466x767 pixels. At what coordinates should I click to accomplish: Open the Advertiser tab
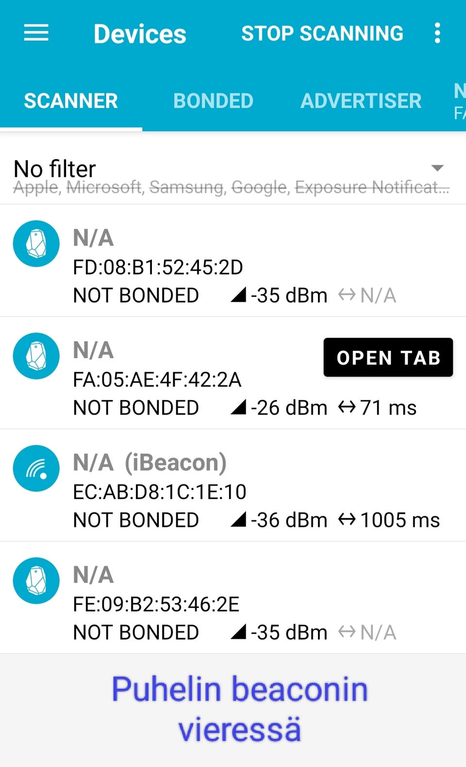[361, 101]
